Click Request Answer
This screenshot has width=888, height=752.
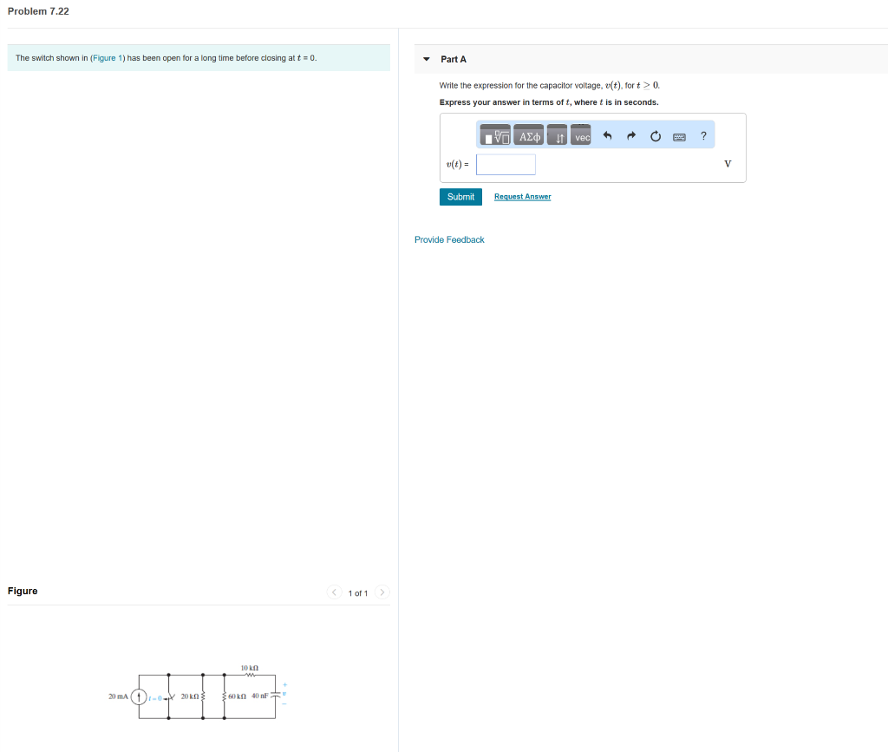[x=522, y=197]
